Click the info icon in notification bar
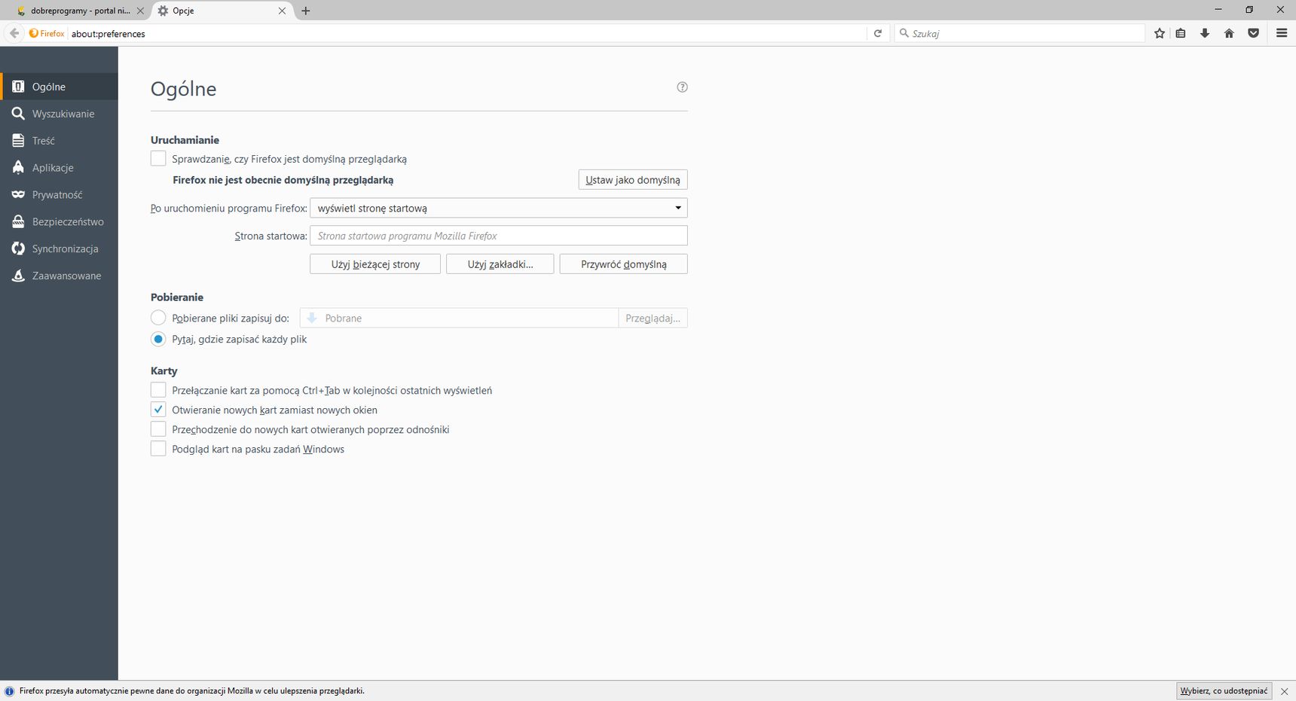Image resolution: width=1296 pixels, height=701 pixels. pyautogui.click(x=10, y=691)
